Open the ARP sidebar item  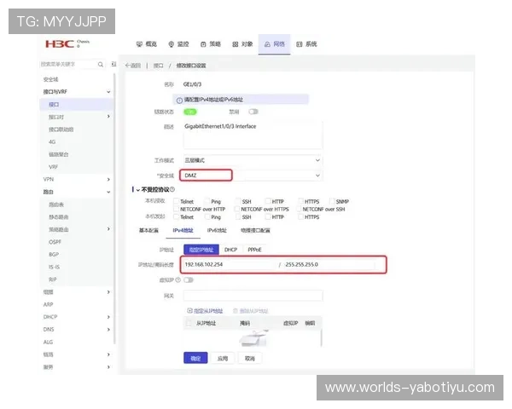point(48,304)
